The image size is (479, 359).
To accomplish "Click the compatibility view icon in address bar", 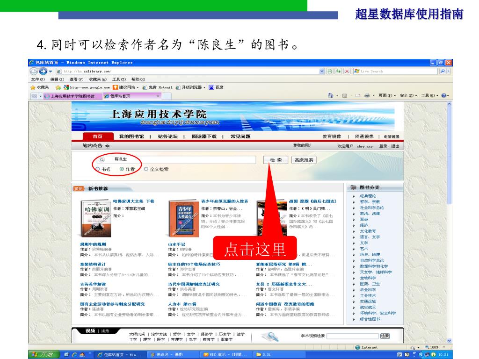I will click(x=330, y=71).
